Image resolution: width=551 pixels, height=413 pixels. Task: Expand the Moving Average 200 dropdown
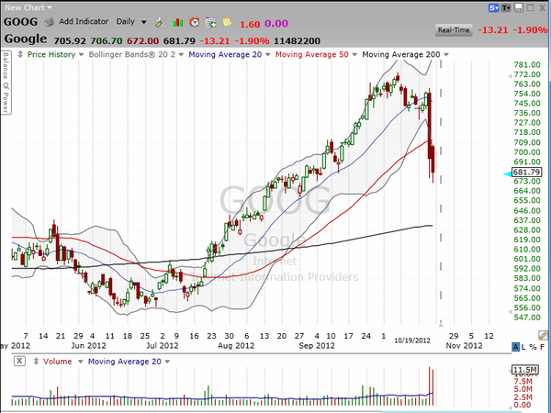(446, 55)
